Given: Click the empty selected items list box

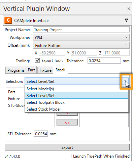Looking at the screenshot, I should pos(104,120).
